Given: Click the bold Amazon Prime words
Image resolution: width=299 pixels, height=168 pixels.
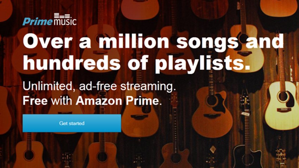Looking at the screenshot, I should [119, 101].
